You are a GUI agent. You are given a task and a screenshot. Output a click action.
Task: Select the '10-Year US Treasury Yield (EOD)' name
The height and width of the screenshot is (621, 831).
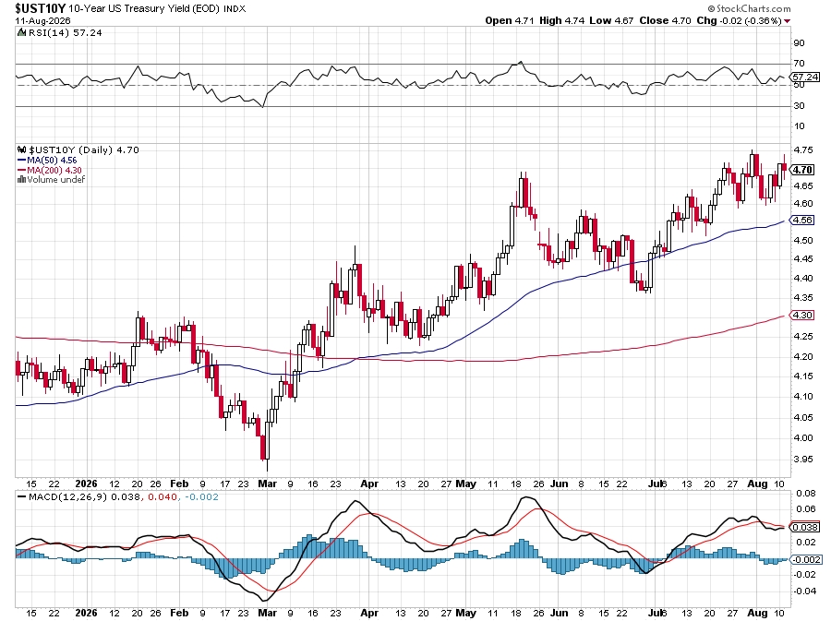click(144, 9)
